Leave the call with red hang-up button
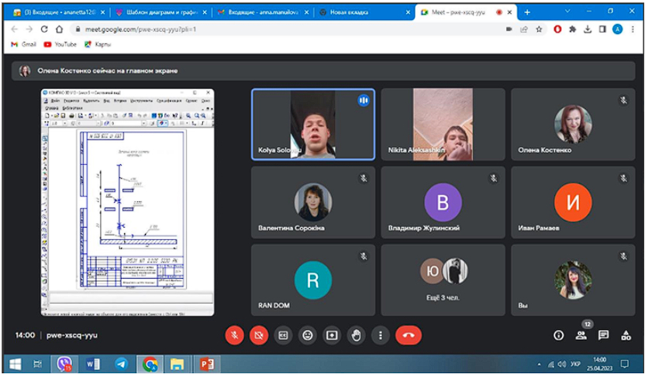Viewport: 645px width, 374px height. [408, 335]
